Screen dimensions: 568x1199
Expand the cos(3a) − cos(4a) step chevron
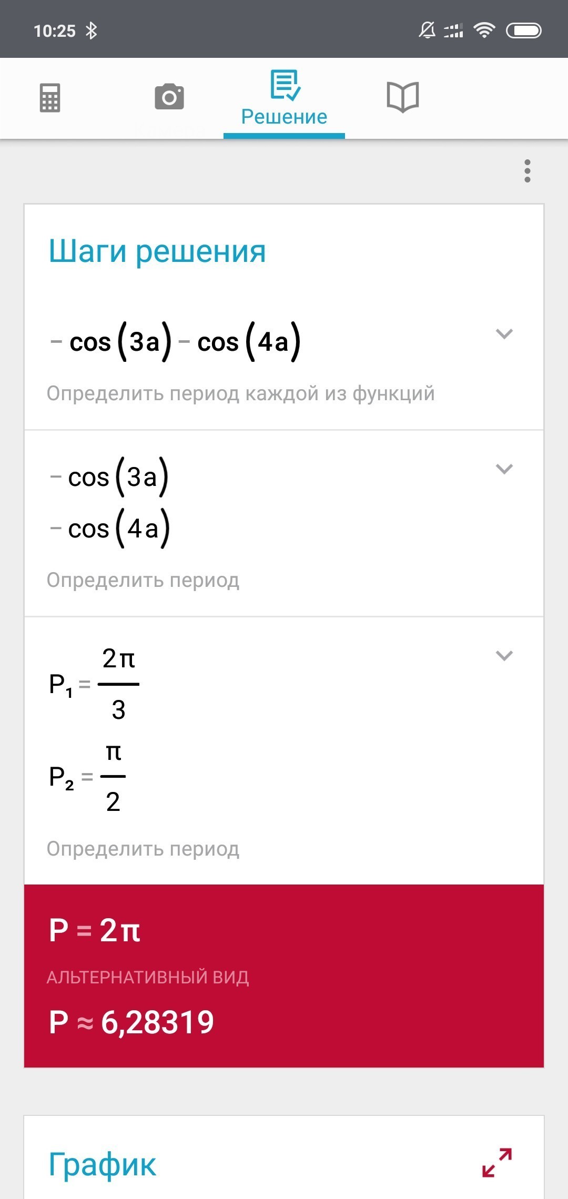click(504, 334)
